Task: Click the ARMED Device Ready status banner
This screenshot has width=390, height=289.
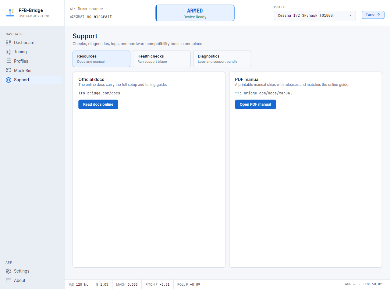Action: click(x=195, y=13)
